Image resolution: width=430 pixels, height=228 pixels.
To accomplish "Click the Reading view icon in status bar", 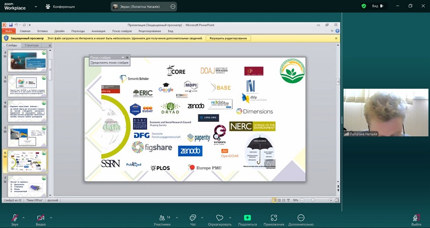I will (x=283, y=200).
